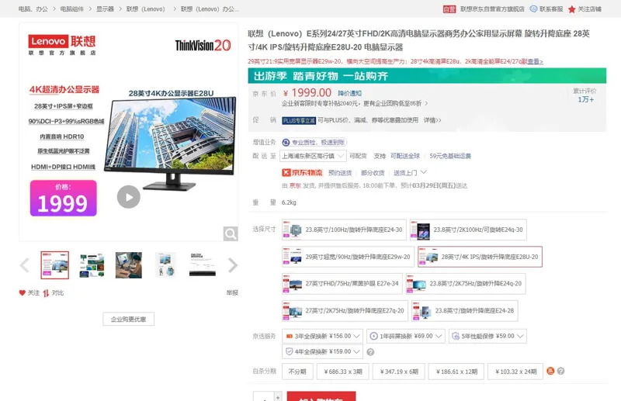Screen dimensions: 621x401
Task: Open the 5年性能保修 ¥59.00 dropdown
Action: [487, 336]
